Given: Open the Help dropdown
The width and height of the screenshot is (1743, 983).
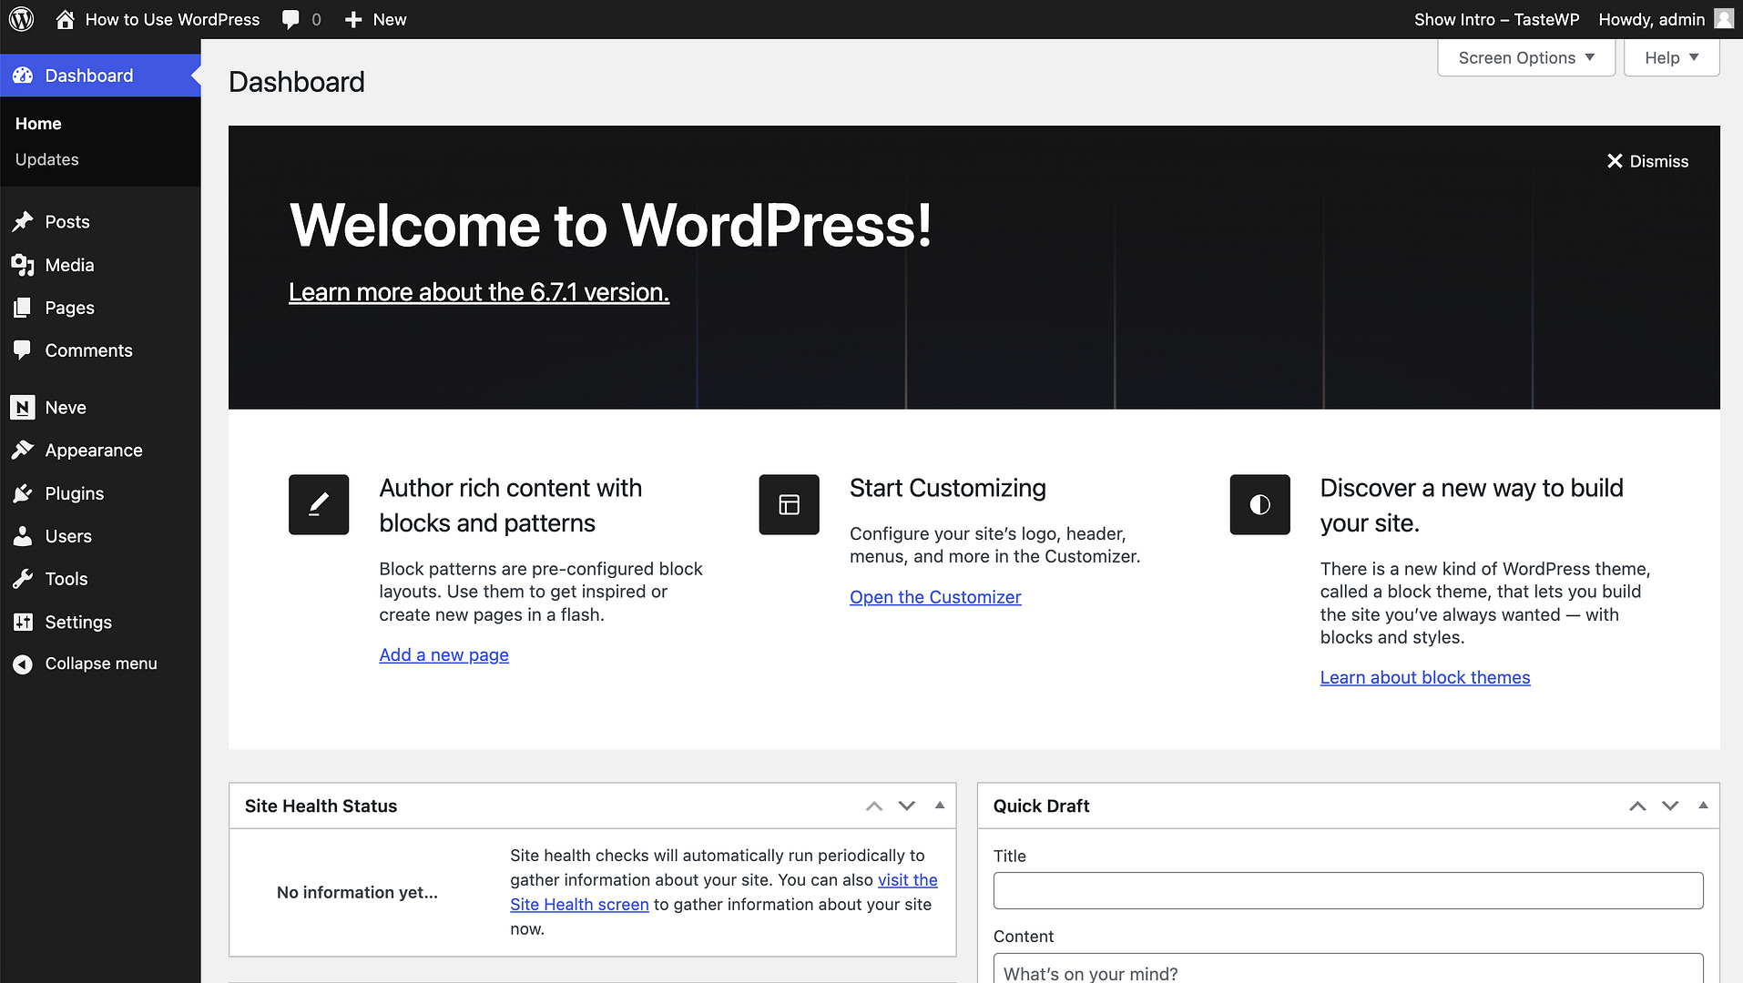Looking at the screenshot, I should coord(1671,57).
